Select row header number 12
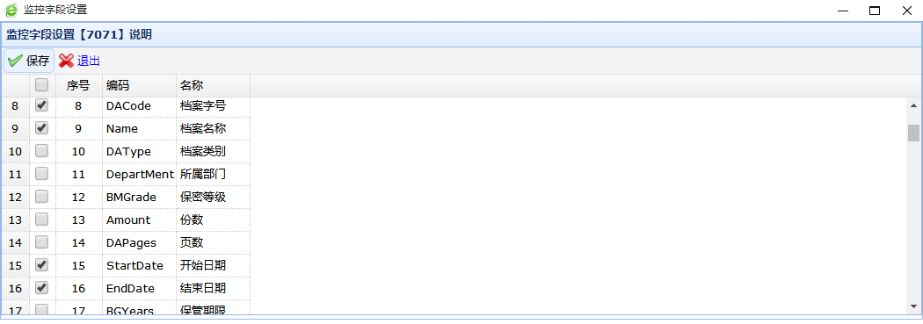This screenshot has height=324, width=923. 15,197
